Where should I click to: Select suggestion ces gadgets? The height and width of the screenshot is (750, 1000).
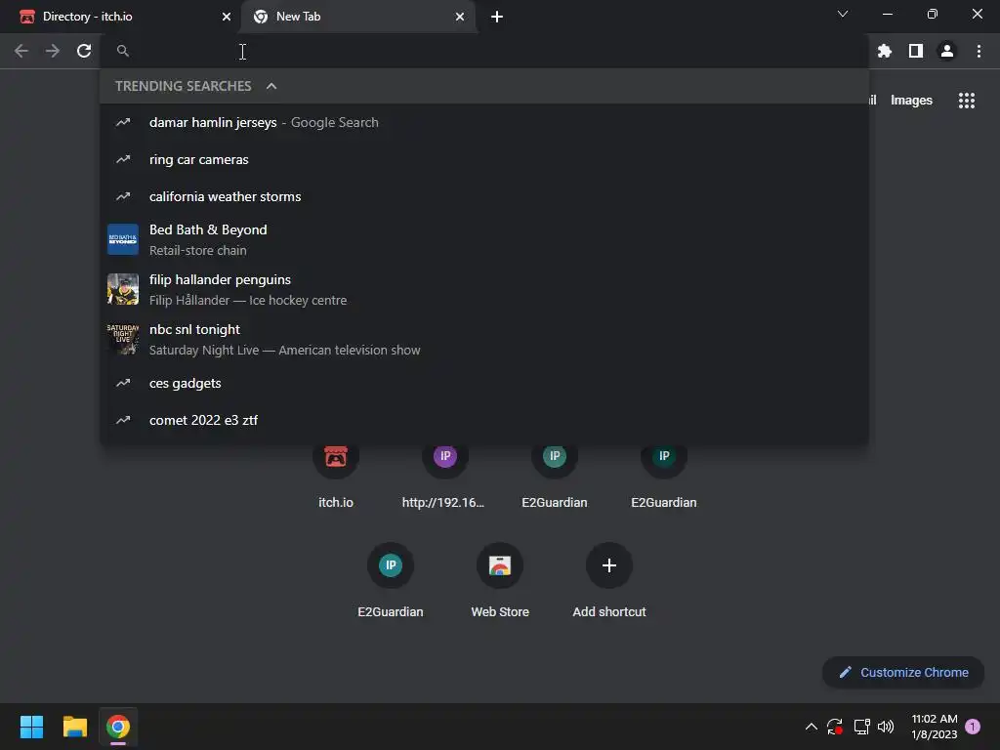(x=484, y=383)
